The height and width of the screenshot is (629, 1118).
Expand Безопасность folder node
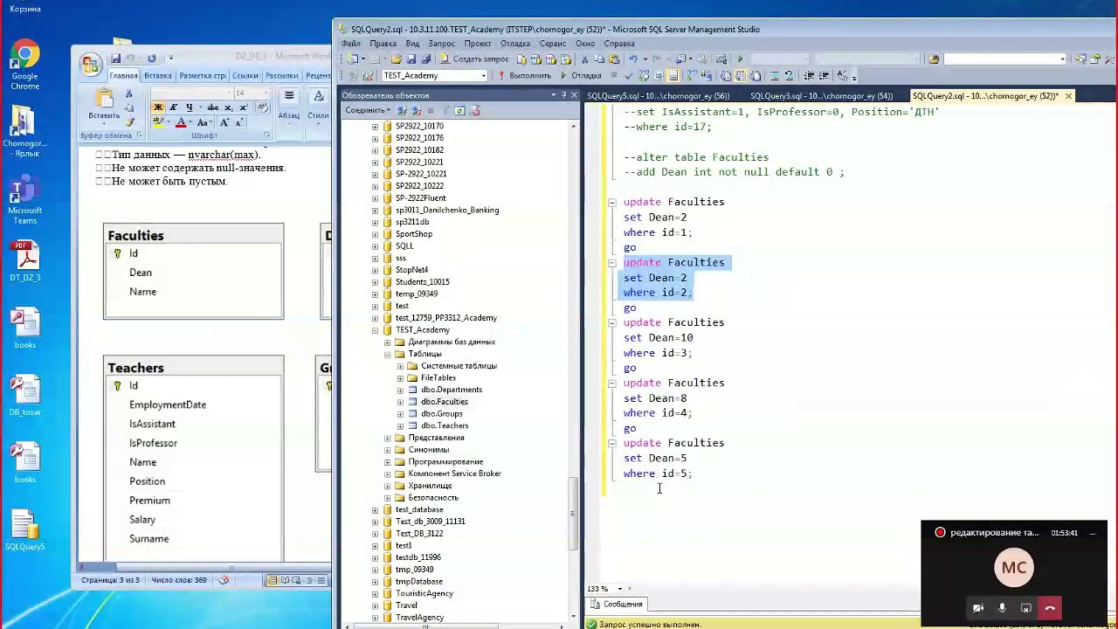pyautogui.click(x=387, y=498)
